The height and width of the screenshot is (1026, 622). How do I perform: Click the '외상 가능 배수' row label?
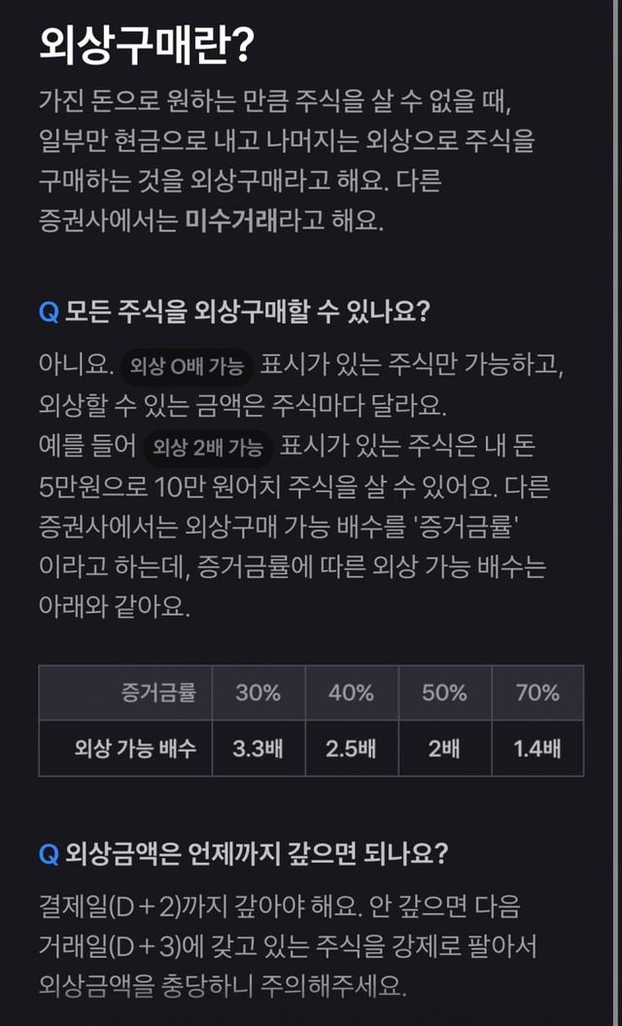[135, 748]
